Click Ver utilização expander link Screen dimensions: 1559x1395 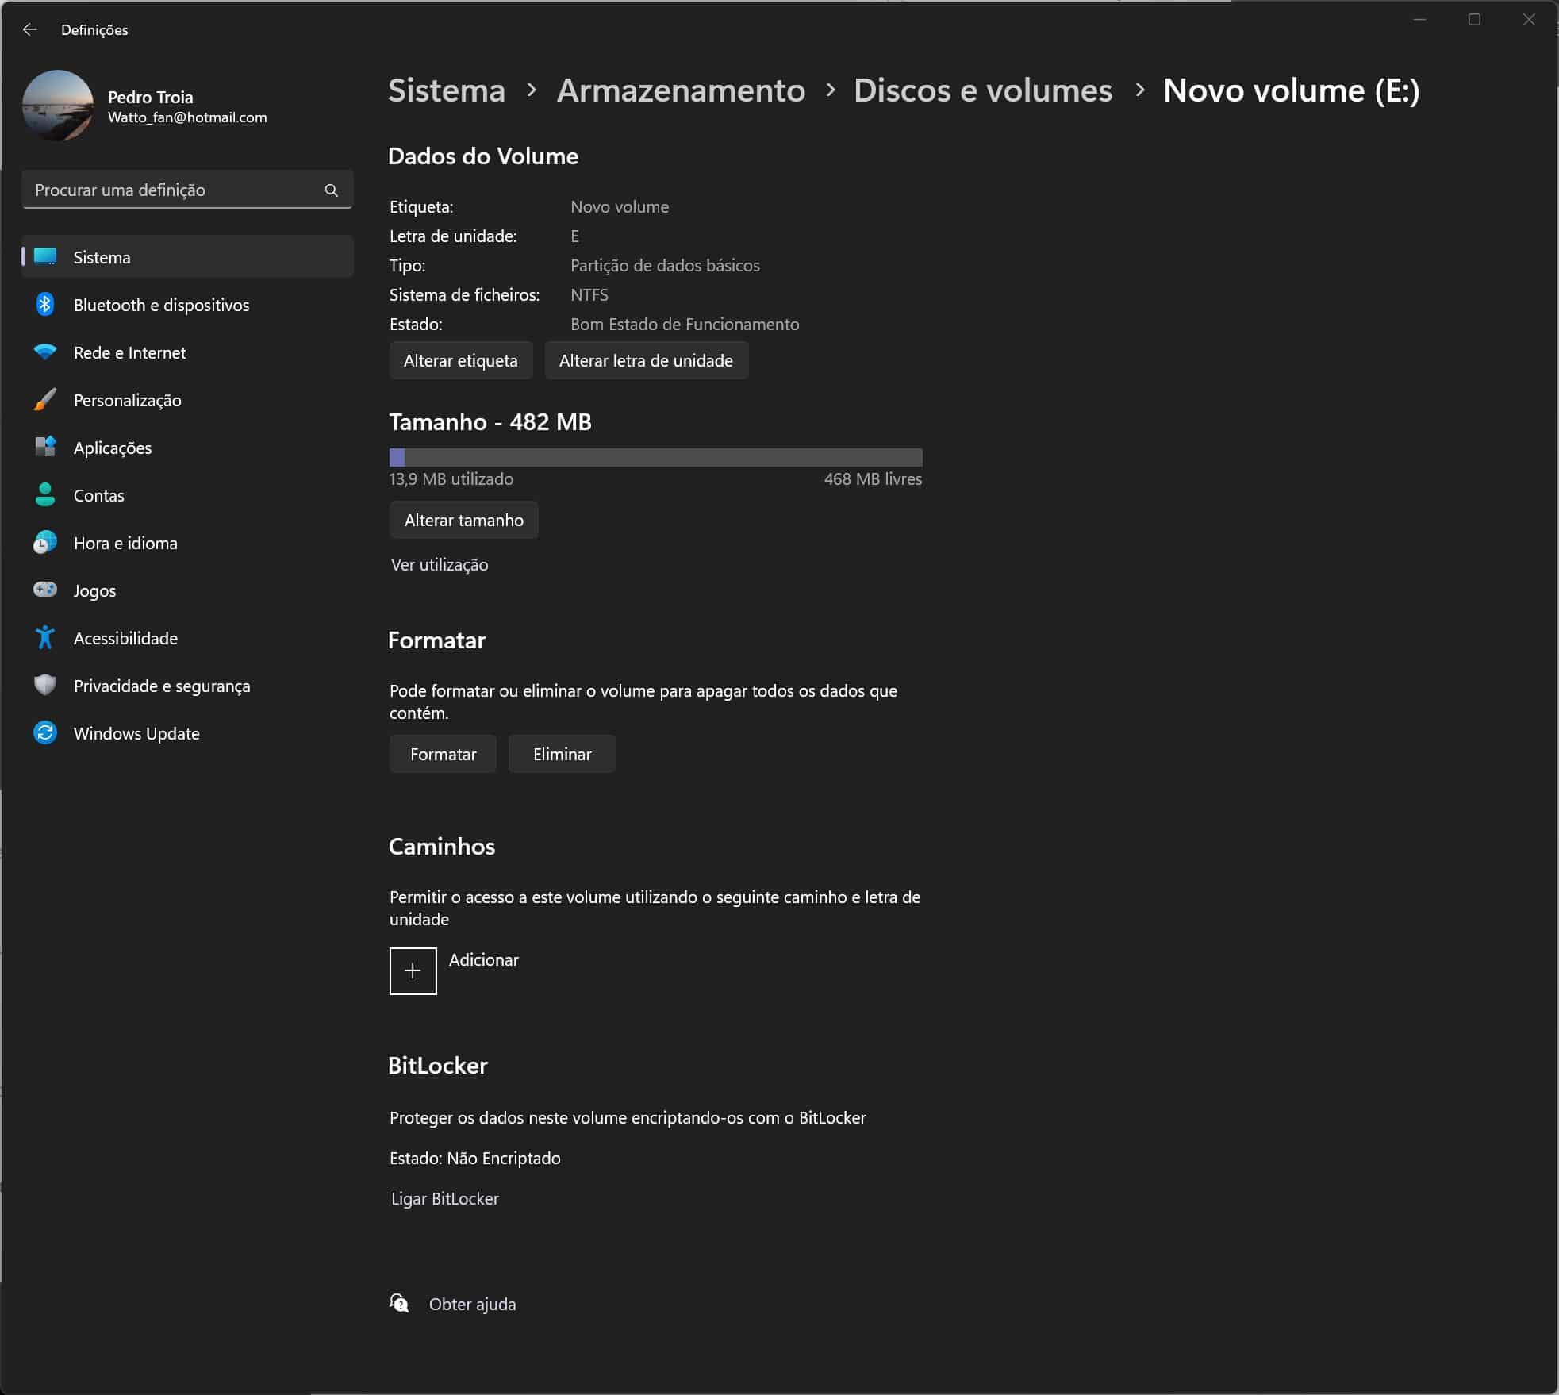[x=439, y=564]
